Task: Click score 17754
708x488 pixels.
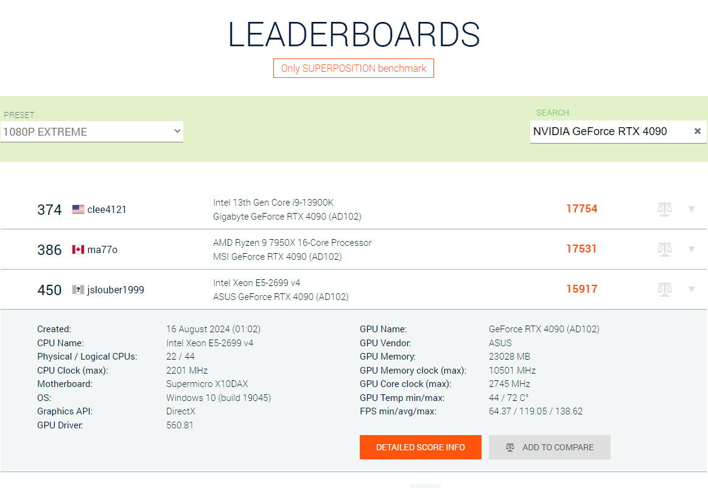Action: [x=581, y=209]
